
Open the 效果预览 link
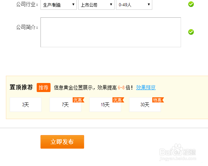pos(146,88)
